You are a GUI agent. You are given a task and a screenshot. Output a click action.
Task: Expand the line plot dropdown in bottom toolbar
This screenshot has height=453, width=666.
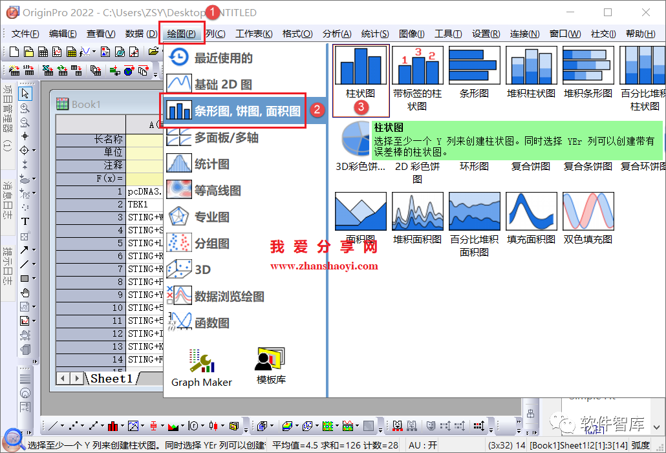[63, 426]
